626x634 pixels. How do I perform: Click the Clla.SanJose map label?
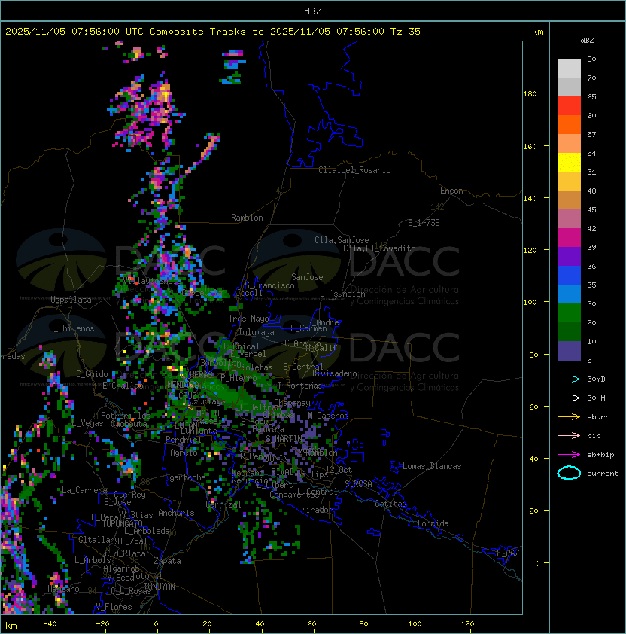point(342,239)
